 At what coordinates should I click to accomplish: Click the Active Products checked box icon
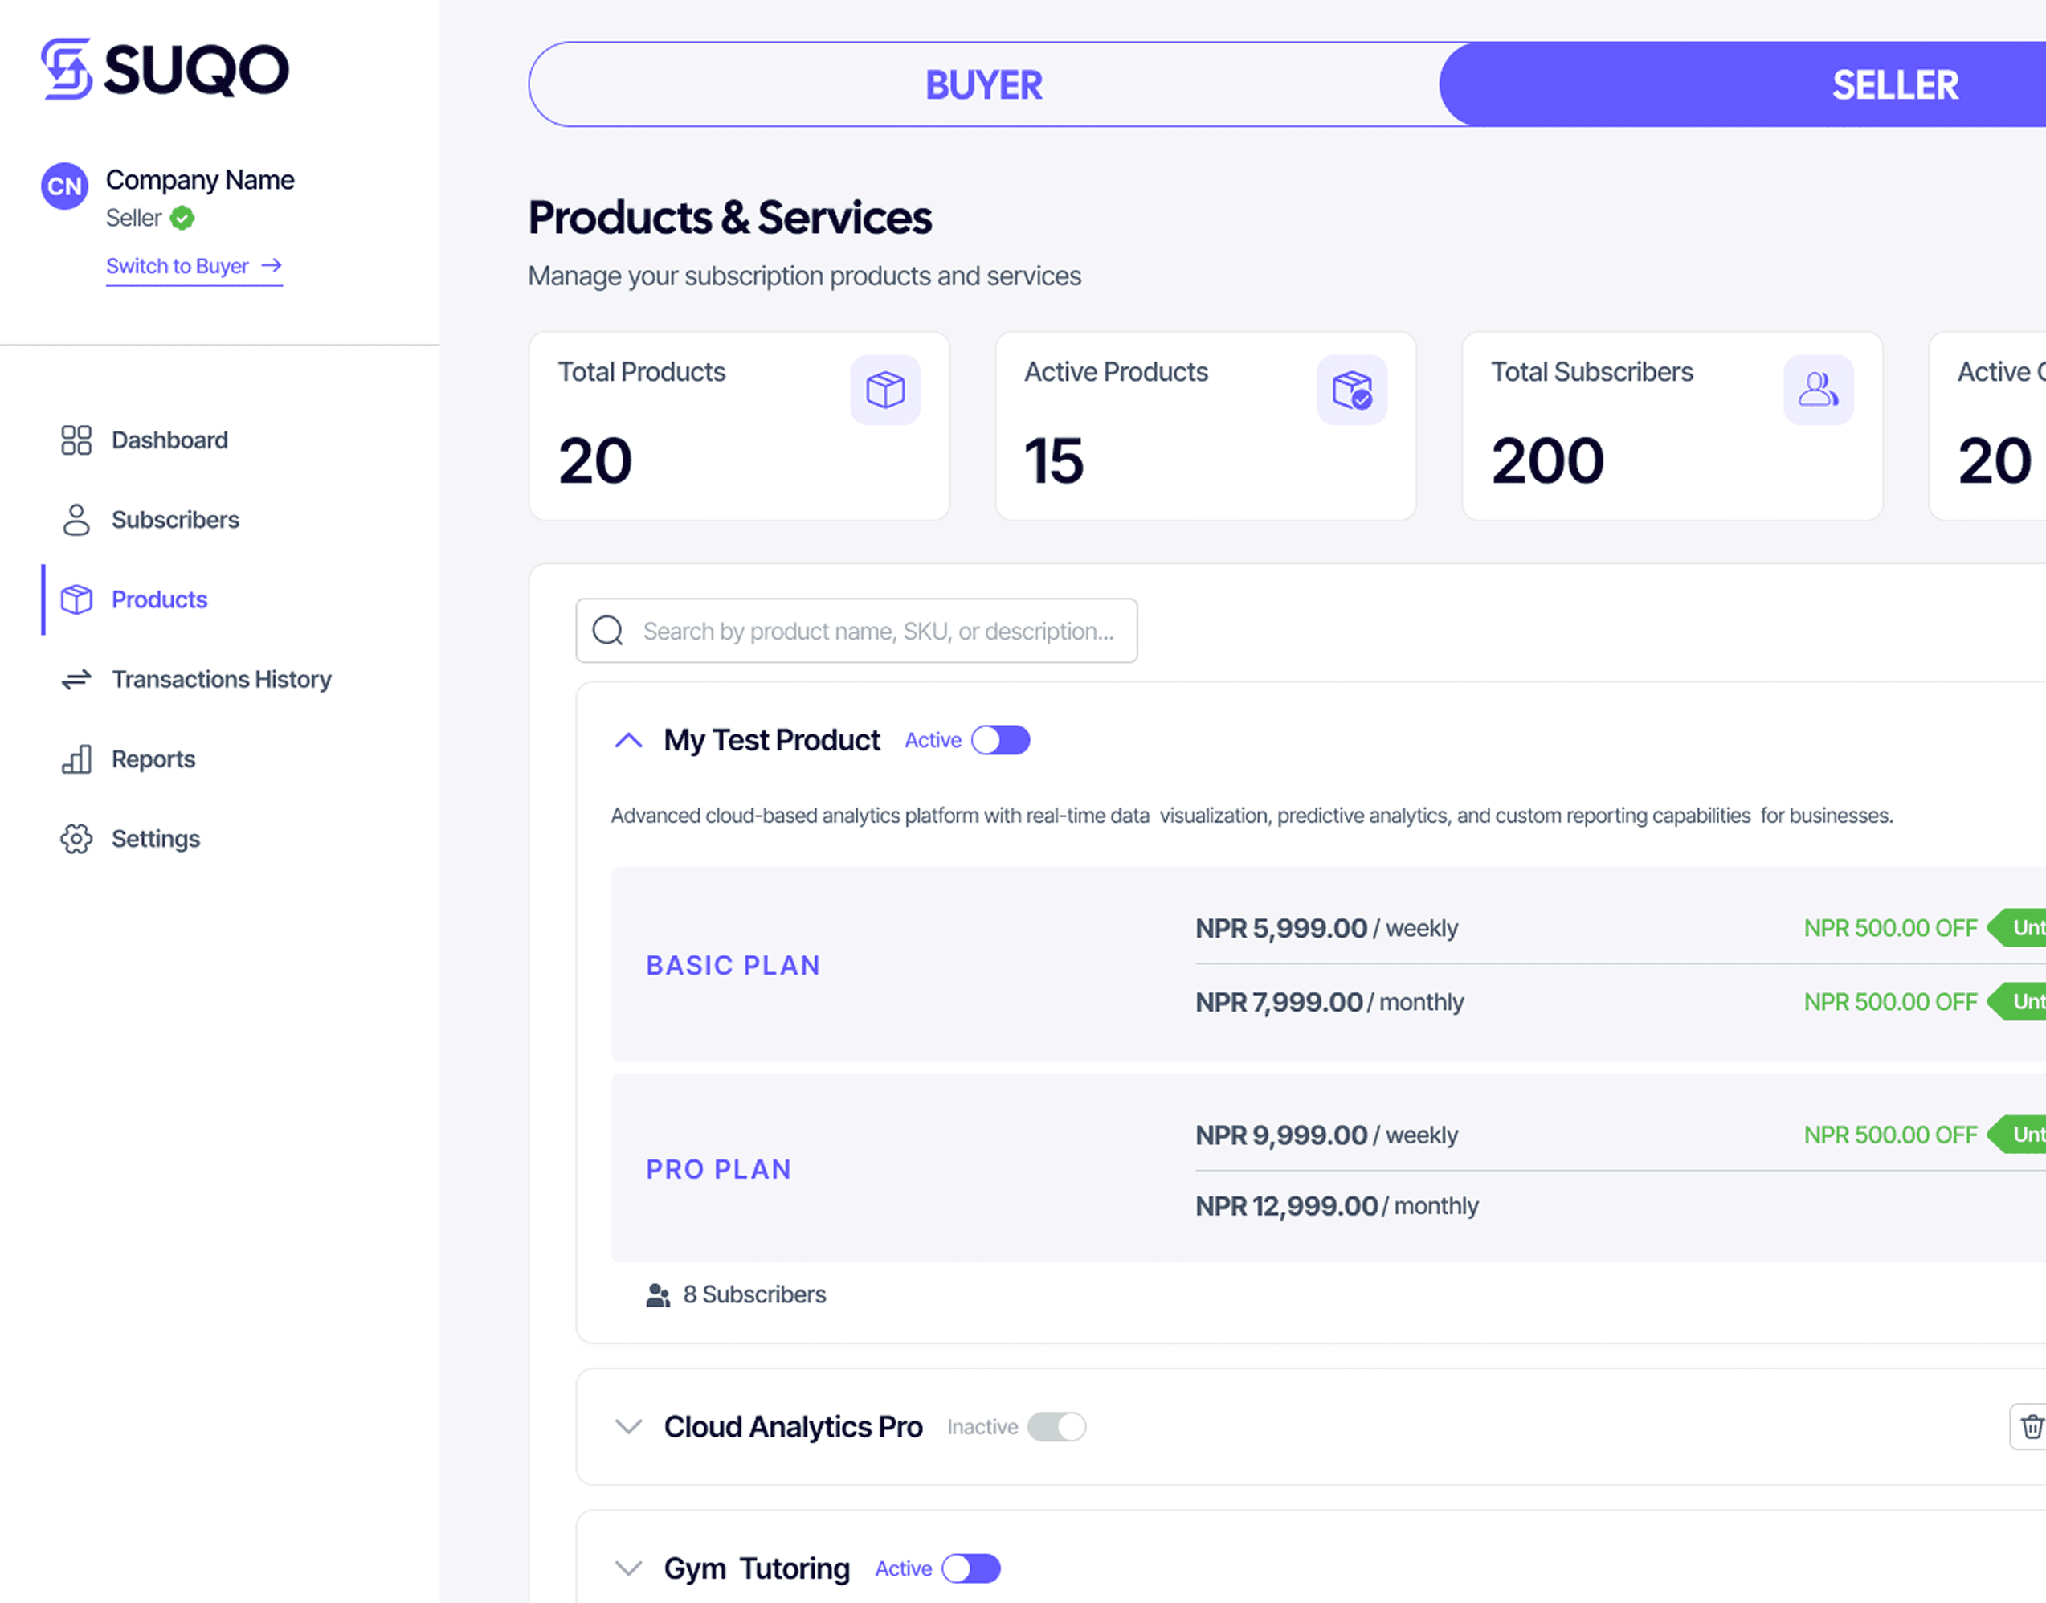tap(1352, 390)
